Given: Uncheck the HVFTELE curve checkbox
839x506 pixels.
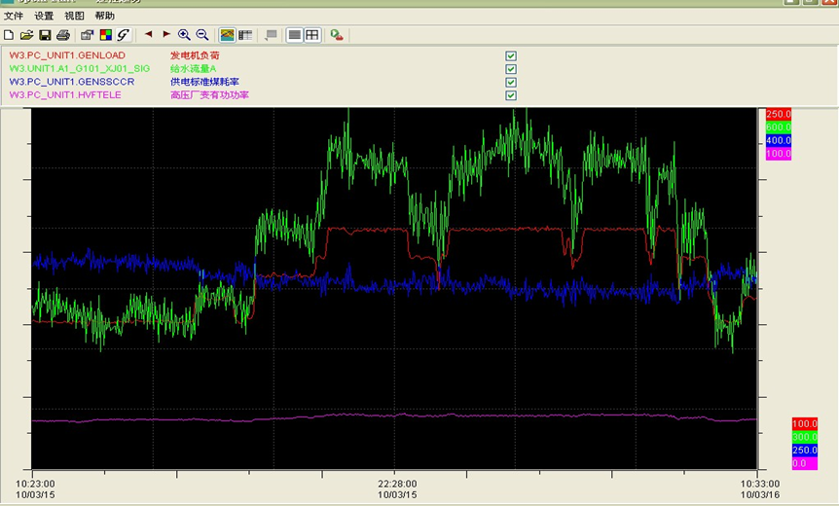Looking at the screenshot, I should point(511,95).
